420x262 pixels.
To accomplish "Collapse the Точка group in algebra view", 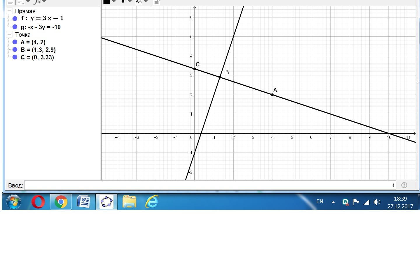I will (10, 34).
